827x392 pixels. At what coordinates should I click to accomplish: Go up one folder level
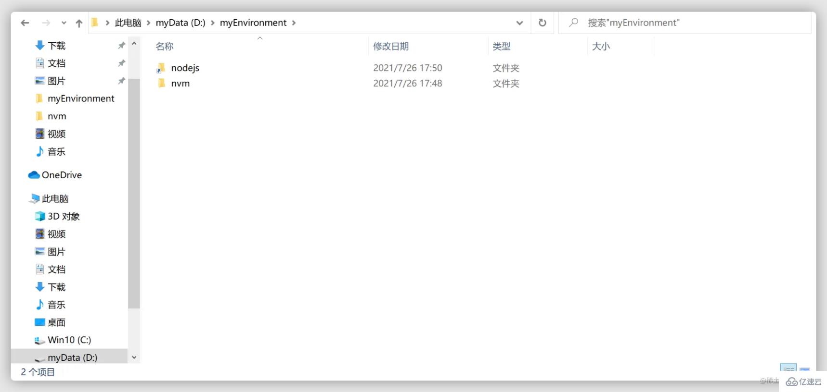[79, 23]
